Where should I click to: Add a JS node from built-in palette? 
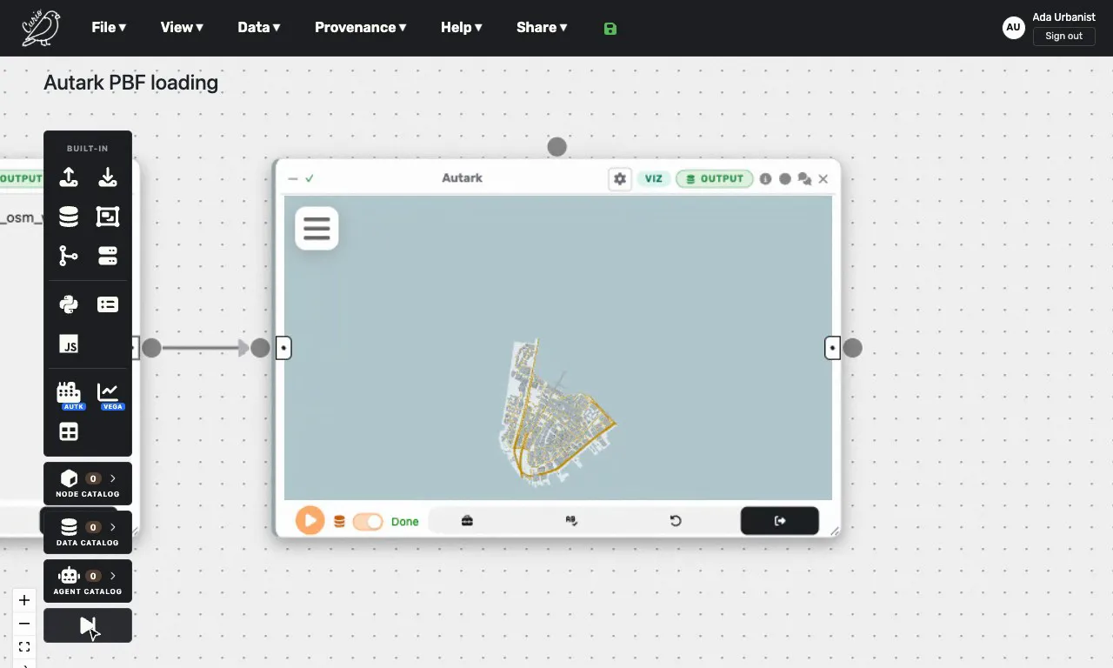click(x=69, y=344)
